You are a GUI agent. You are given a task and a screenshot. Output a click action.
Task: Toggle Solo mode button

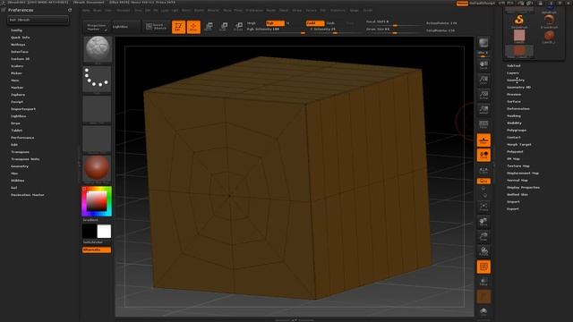pos(483,311)
